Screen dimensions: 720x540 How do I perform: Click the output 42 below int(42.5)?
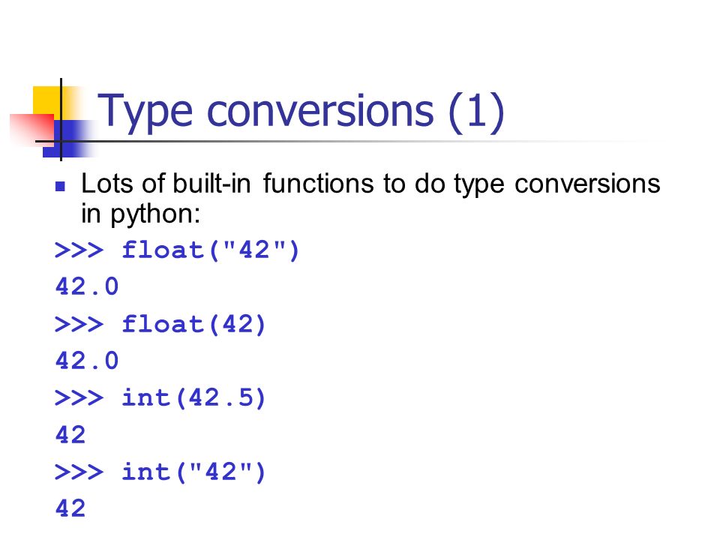(70, 435)
